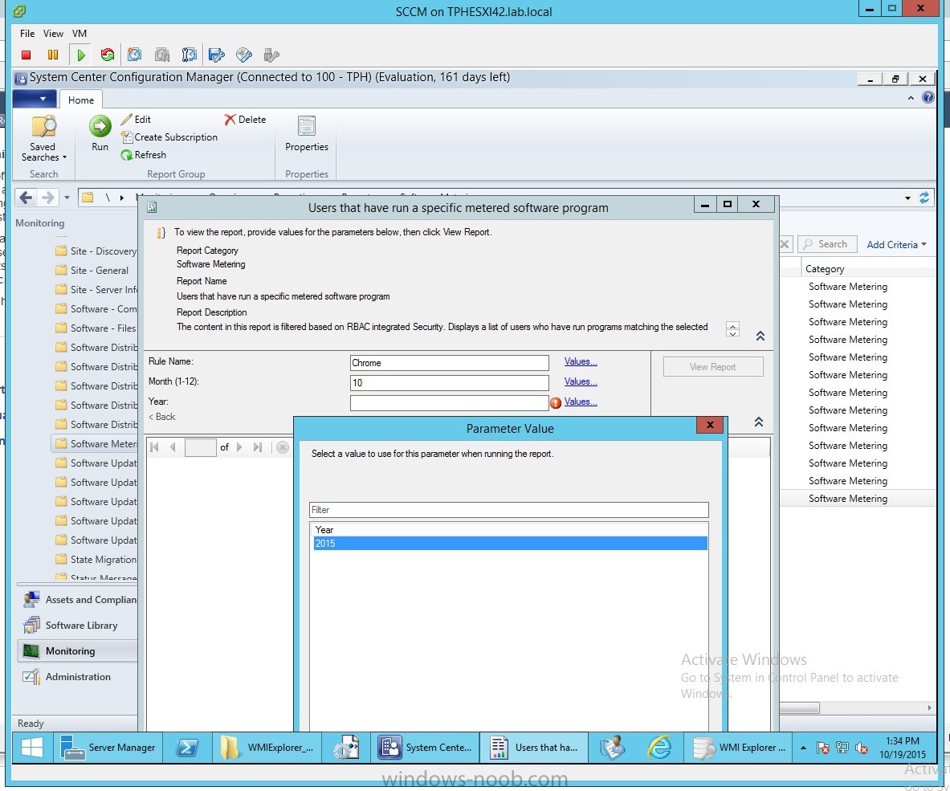Click the Category column header

tap(825, 269)
